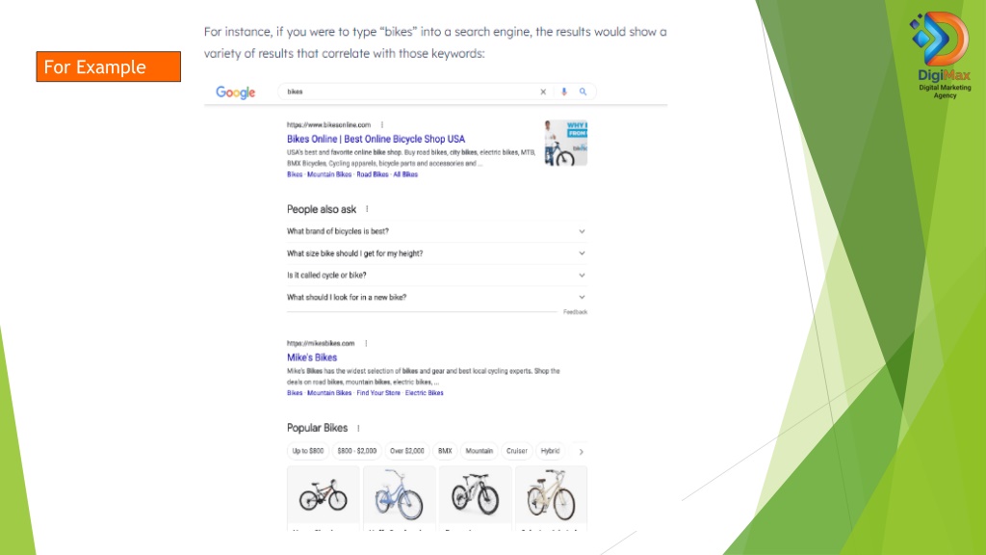Open options dots next to Popular Bikes
This screenshot has height=555, width=986.
coord(358,428)
